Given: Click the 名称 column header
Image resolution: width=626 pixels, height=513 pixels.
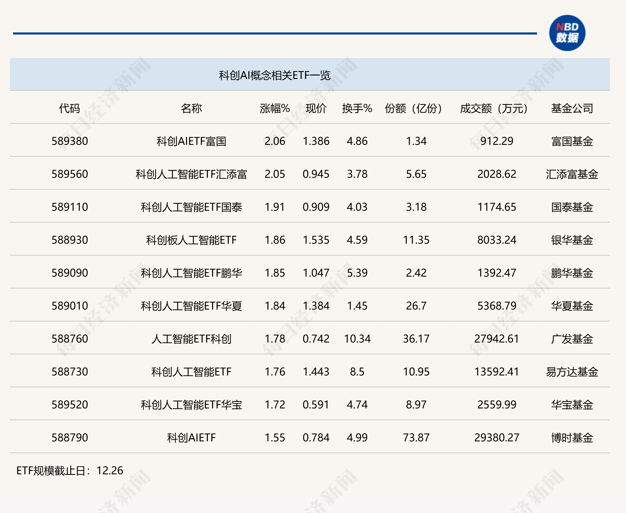Looking at the screenshot, I should point(191,109).
